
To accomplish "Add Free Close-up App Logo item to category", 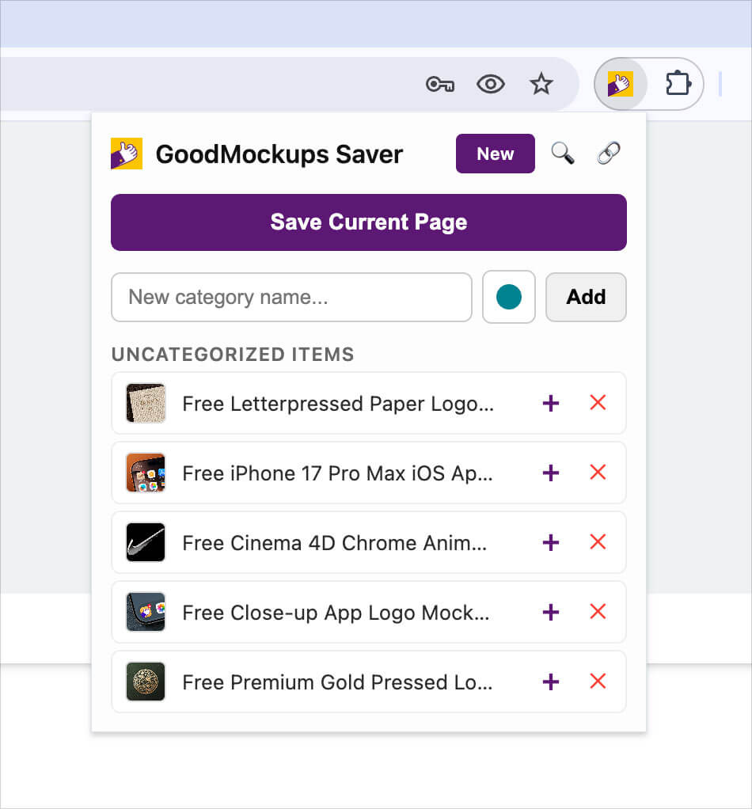I will point(551,612).
